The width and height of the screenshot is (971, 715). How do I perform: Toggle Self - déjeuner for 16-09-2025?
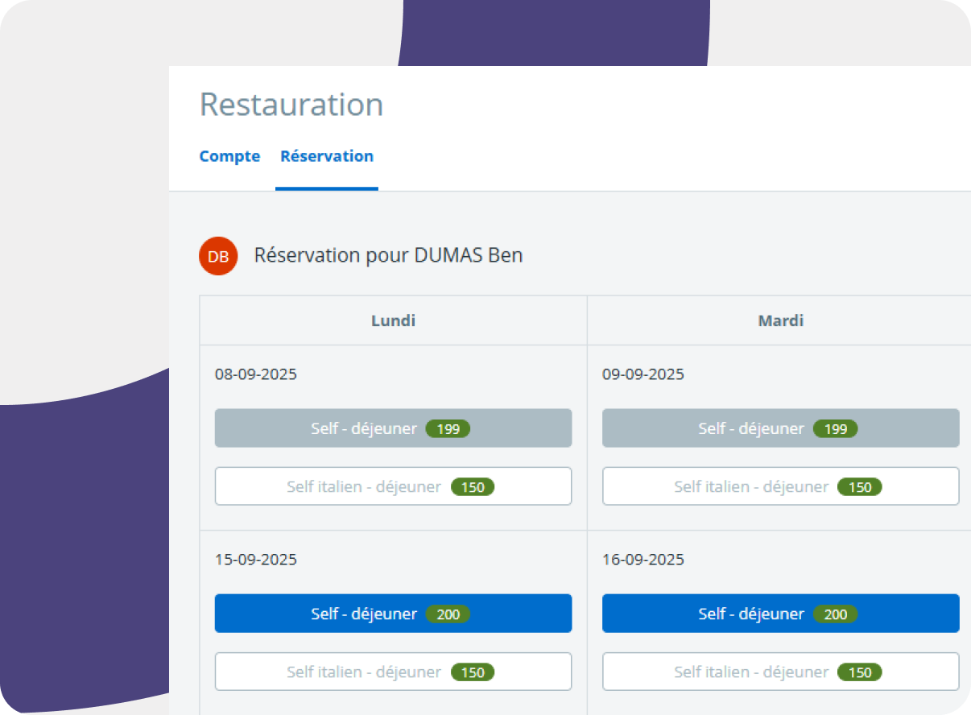coord(780,614)
